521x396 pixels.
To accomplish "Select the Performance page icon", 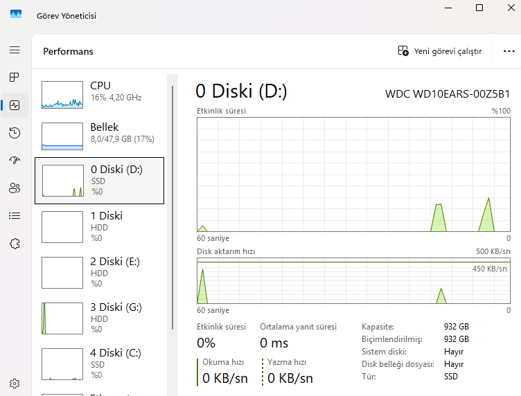I will (x=15, y=105).
